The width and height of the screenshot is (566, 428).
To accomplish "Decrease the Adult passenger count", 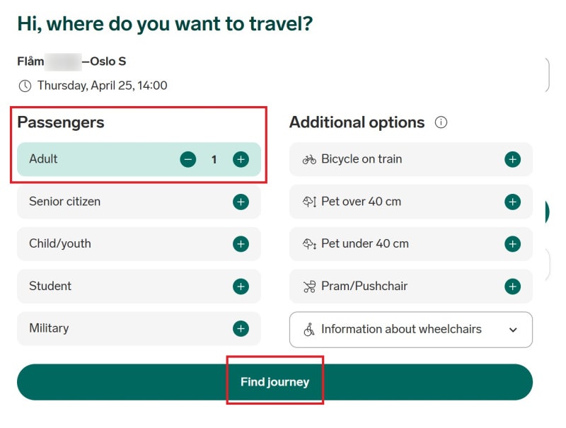I will point(187,159).
